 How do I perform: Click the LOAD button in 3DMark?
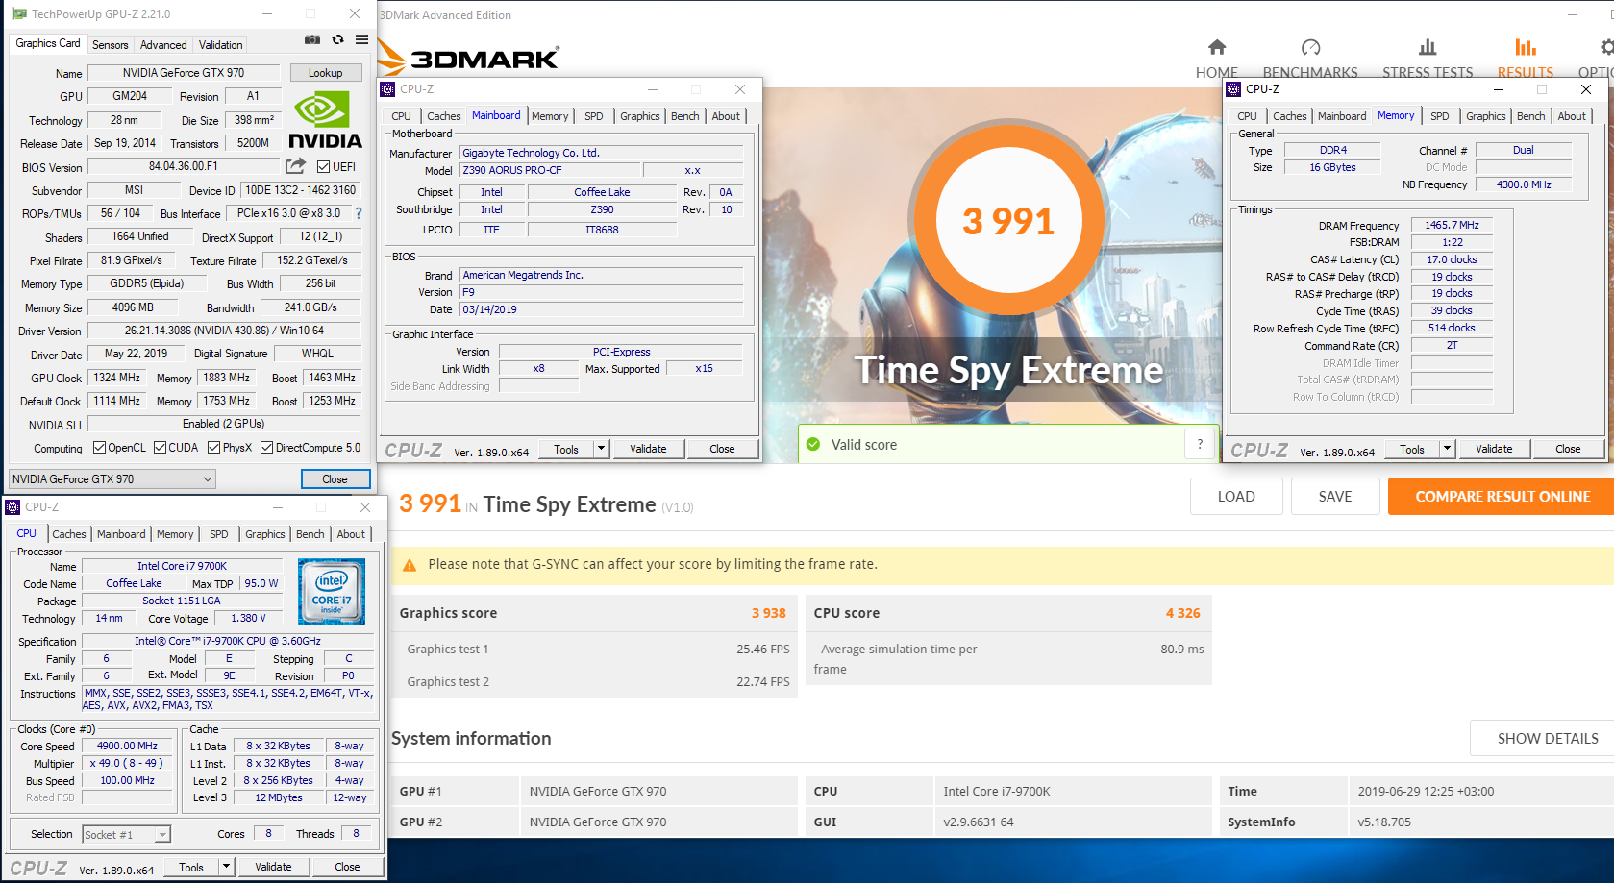[x=1236, y=497]
